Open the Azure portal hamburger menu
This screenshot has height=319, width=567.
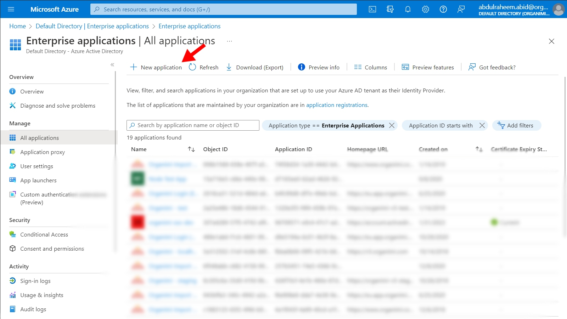click(11, 9)
